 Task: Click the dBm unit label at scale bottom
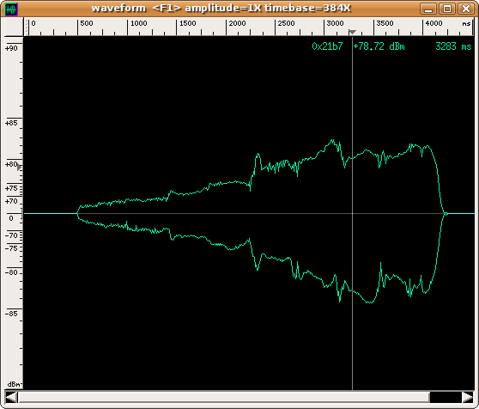(15, 384)
